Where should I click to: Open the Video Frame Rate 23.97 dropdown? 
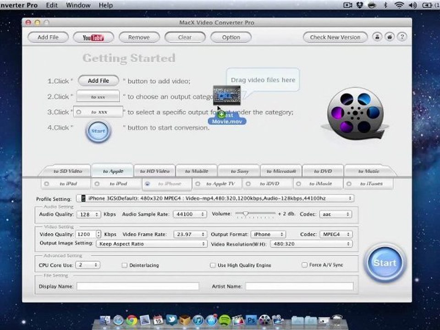tap(190, 234)
